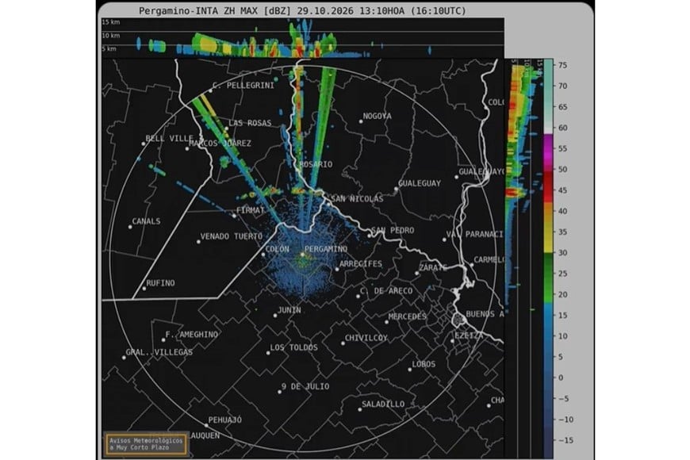The height and width of the screenshot is (460, 690).
Task: Click the FIRMAT label
Action: (251, 210)
